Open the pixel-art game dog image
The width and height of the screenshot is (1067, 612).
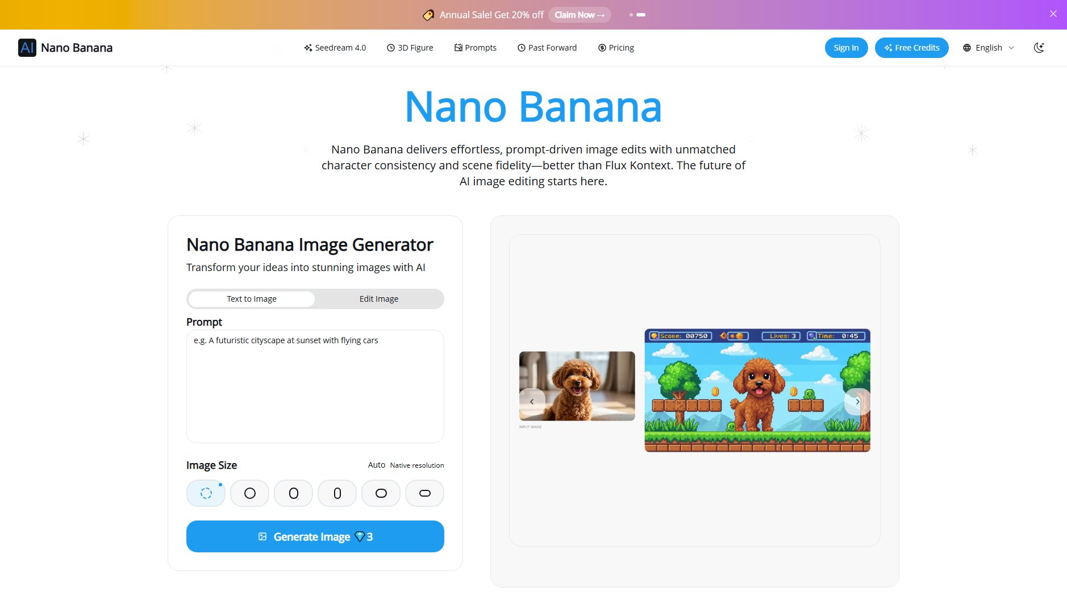(x=757, y=390)
